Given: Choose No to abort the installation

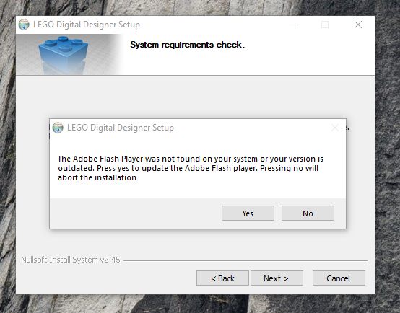Looking at the screenshot, I should [308, 213].
